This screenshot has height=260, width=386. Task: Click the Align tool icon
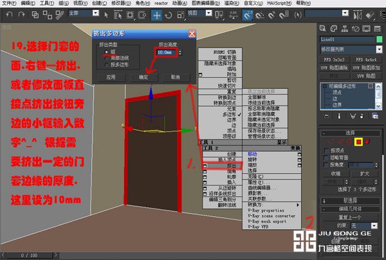pyautogui.click(x=370, y=15)
